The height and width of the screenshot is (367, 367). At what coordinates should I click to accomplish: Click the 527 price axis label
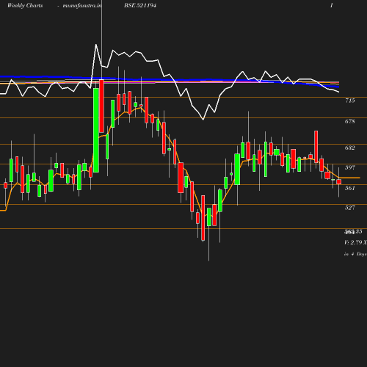click(350, 208)
